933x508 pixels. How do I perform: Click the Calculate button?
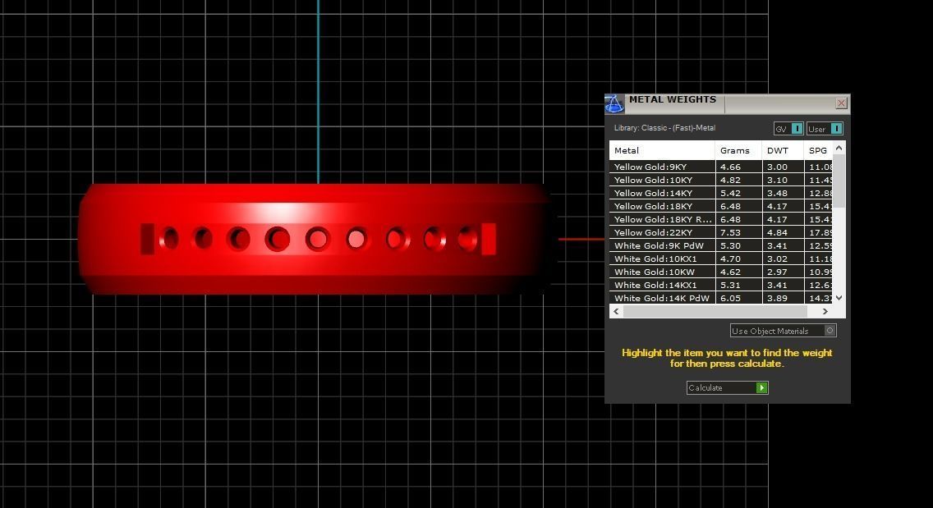click(727, 388)
